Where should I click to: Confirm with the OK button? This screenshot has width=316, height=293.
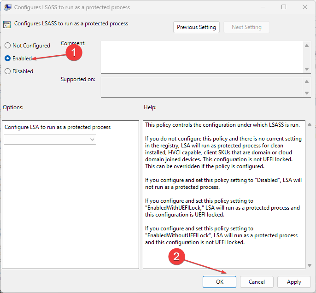[x=219, y=282]
